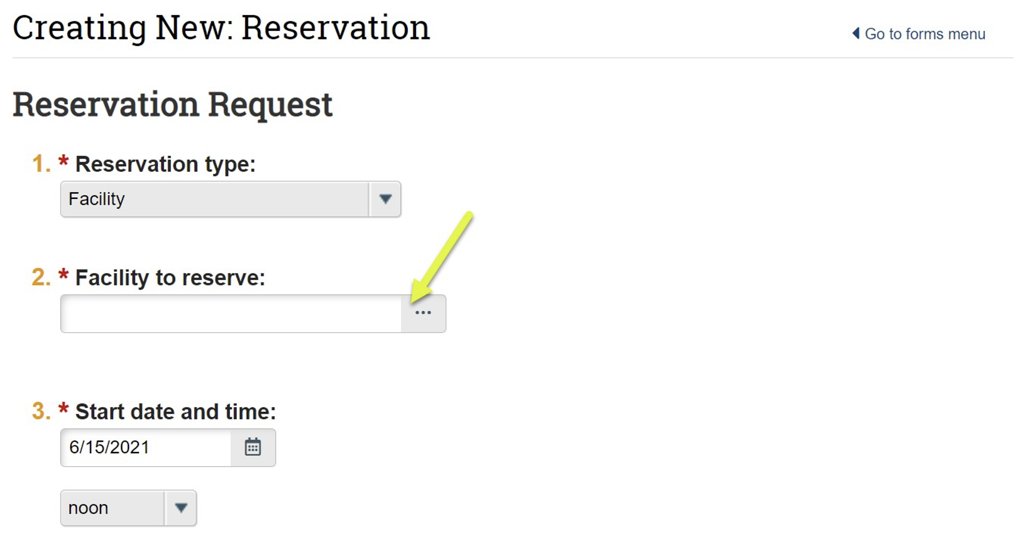Click in the Facility to reserve field

(x=231, y=314)
